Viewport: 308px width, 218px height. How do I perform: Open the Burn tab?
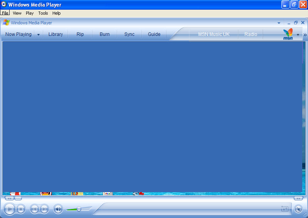[105, 34]
